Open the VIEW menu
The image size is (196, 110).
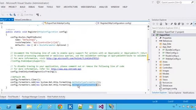tap(3, 7)
